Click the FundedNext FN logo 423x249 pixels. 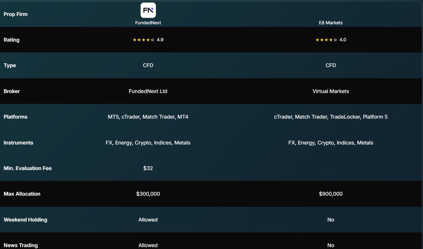click(x=148, y=10)
